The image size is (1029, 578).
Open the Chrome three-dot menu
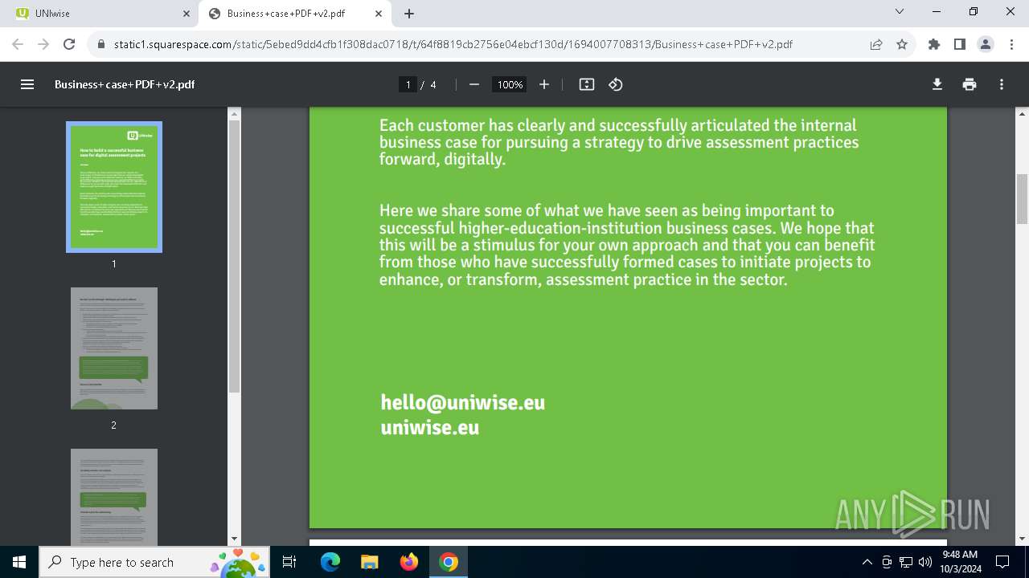(x=1011, y=44)
